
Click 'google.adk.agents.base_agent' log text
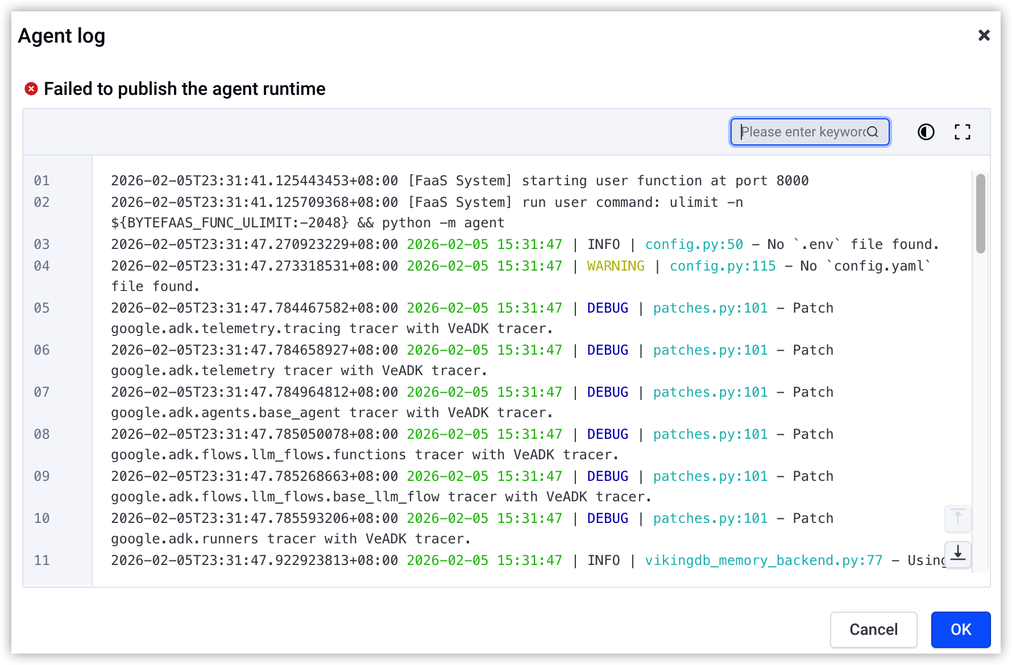226,413
